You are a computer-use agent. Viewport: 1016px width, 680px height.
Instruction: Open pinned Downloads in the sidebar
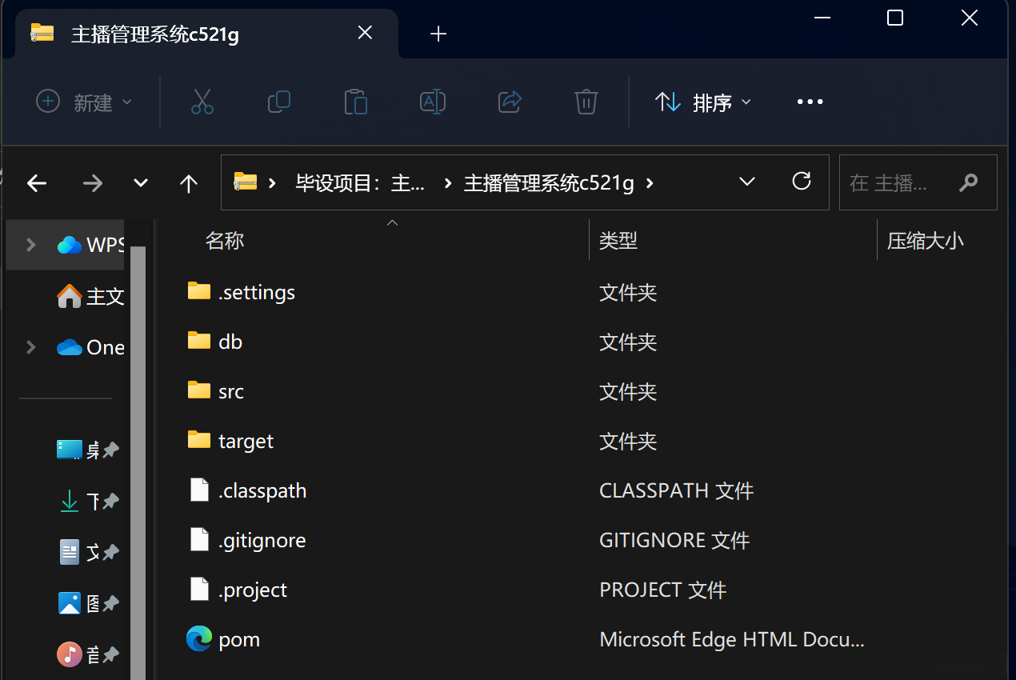coord(87,502)
